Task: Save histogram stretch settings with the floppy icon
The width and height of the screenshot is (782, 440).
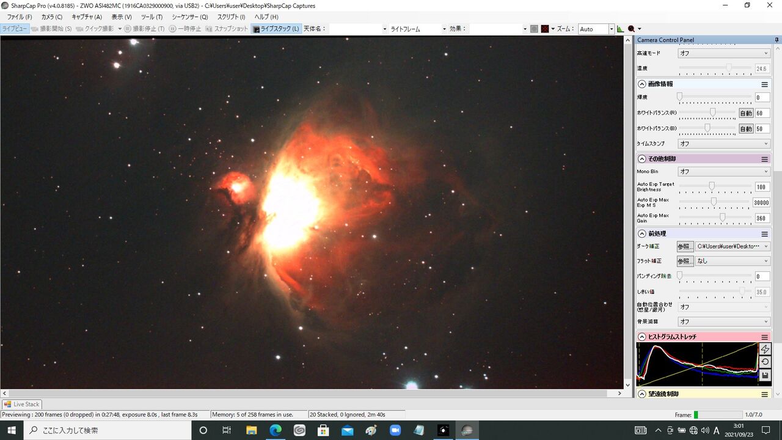Action: point(764,375)
